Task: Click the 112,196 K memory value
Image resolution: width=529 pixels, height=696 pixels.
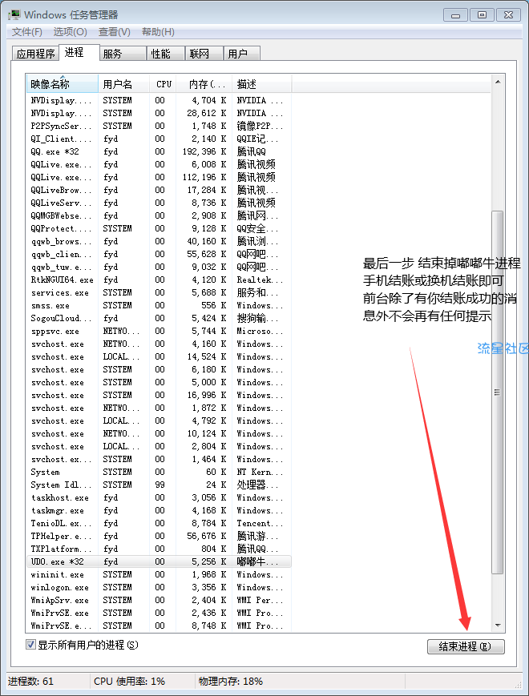Action: tap(204, 177)
